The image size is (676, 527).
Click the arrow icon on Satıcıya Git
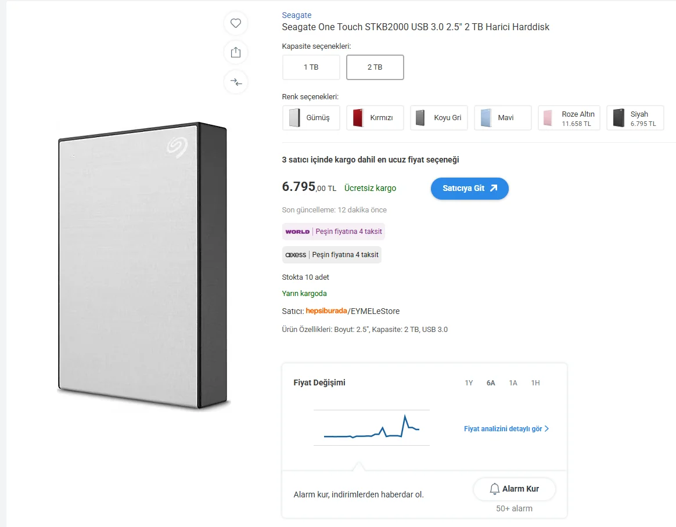pyautogui.click(x=494, y=188)
